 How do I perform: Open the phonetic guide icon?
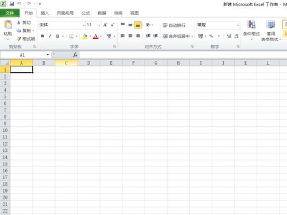[109, 36]
